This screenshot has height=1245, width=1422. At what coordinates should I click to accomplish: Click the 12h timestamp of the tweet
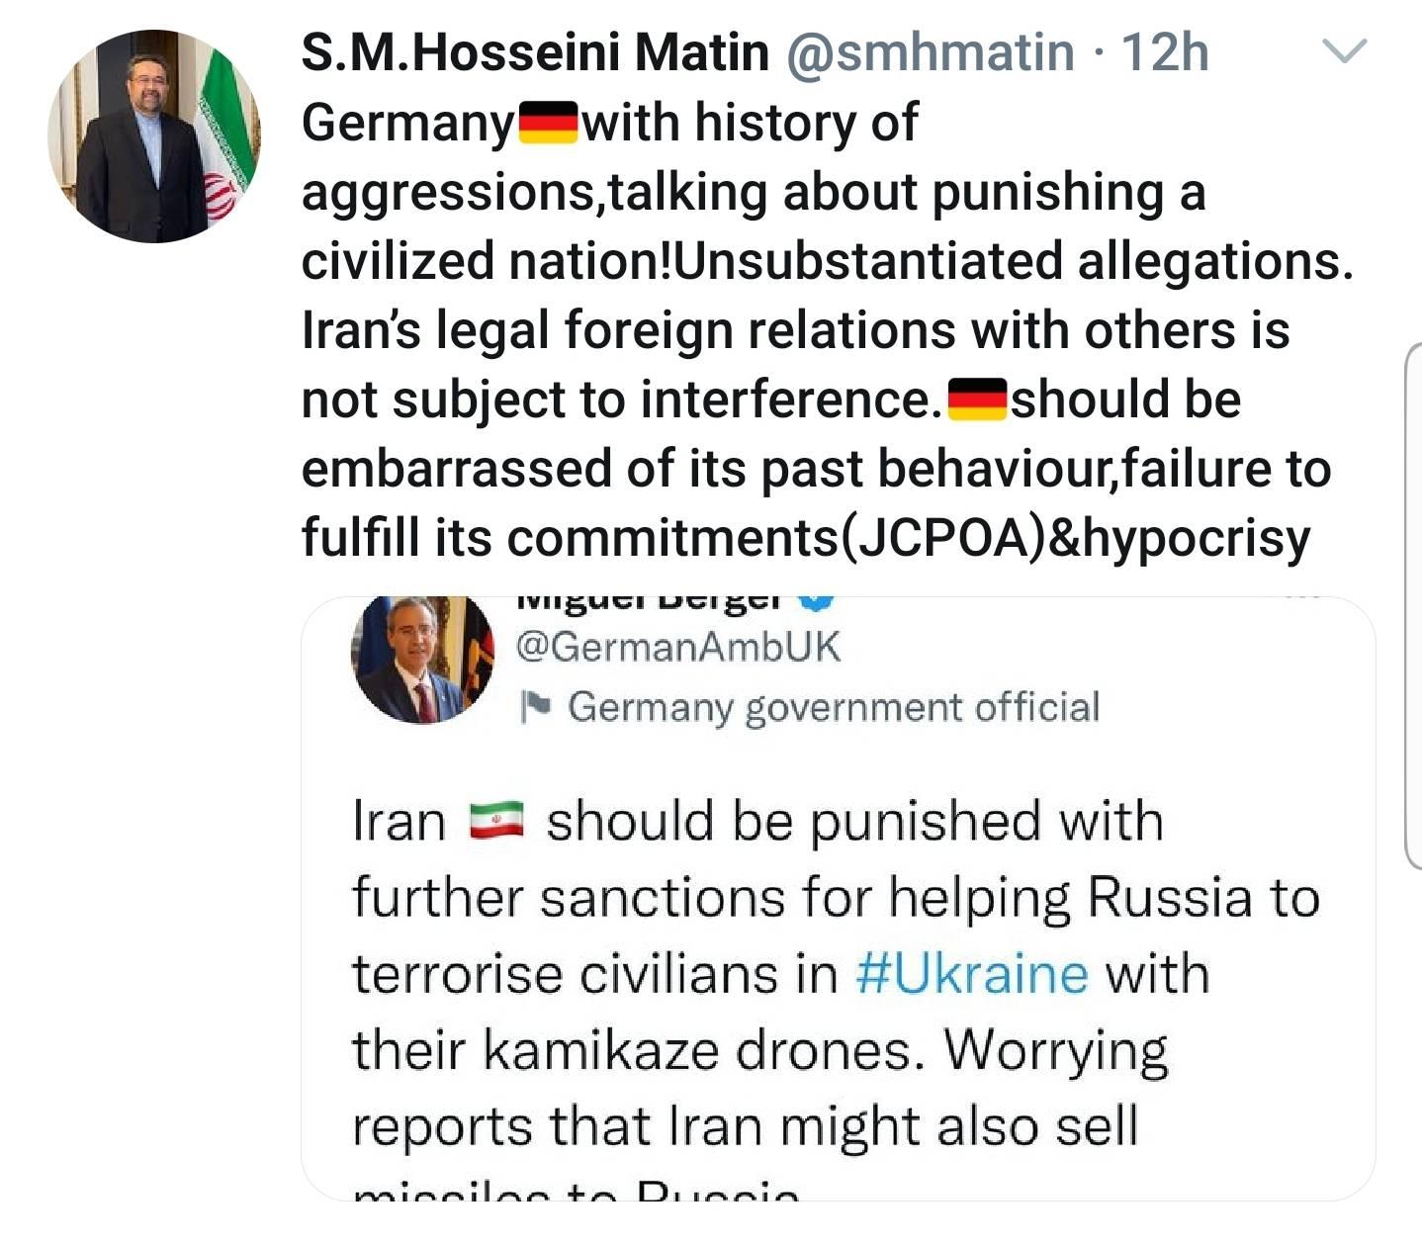point(1165,51)
